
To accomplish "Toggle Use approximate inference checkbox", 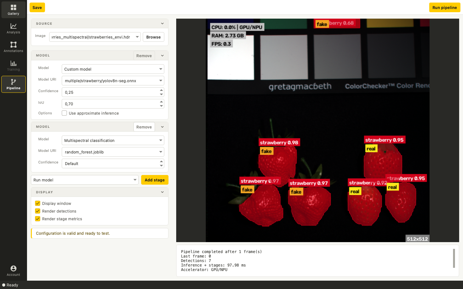I will click(64, 113).
